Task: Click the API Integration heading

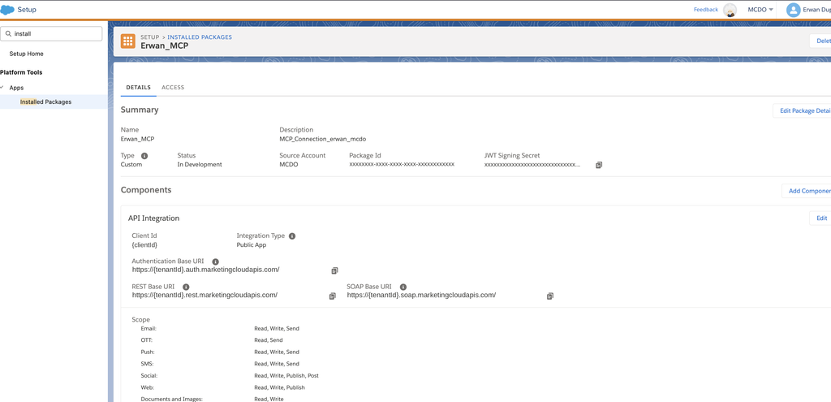Action: tap(153, 218)
